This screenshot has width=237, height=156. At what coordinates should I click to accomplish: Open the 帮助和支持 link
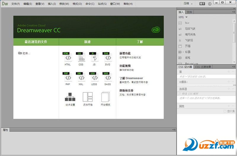click(126, 90)
